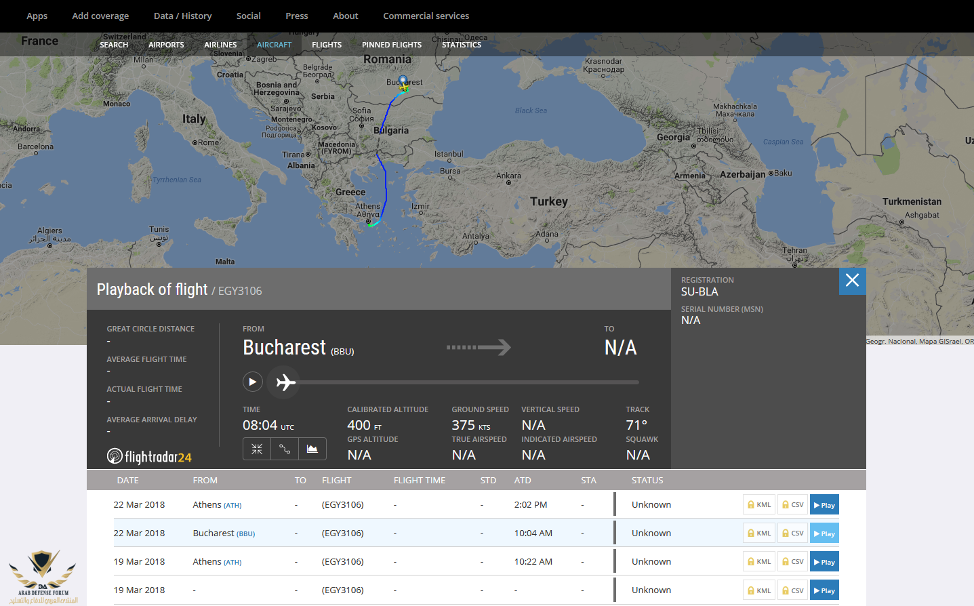Open Commercial services in top navigation

click(426, 16)
